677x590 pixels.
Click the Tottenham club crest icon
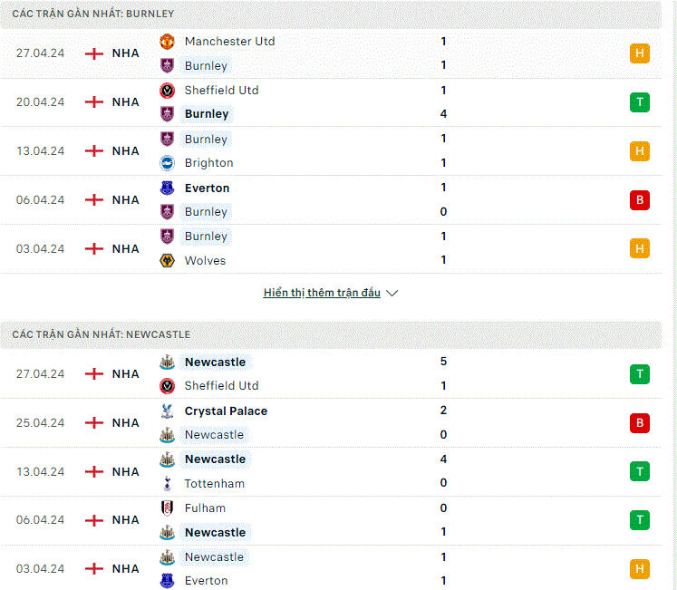(x=167, y=483)
